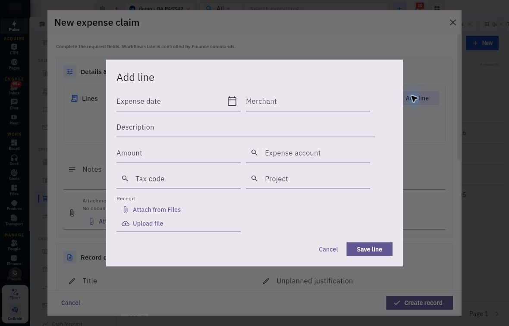The height and width of the screenshot is (326, 509).
Task: Open the Project lookup field
Action: point(308,179)
